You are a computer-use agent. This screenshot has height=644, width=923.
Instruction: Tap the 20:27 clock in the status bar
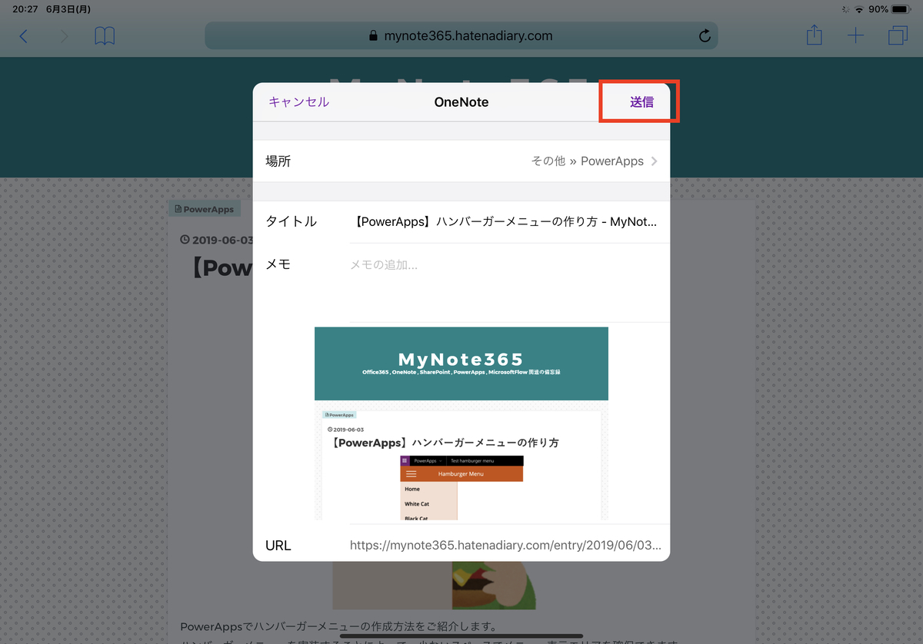(x=25, y=9)
